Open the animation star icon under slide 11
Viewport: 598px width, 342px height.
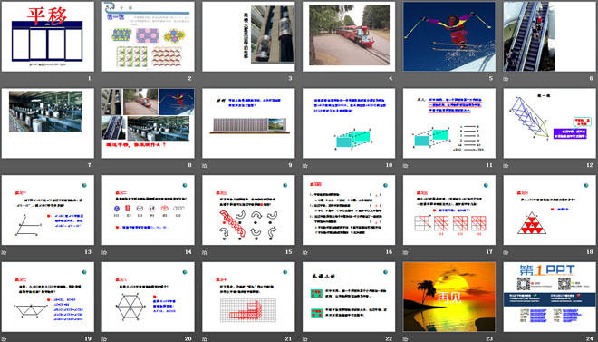[406, 166]
